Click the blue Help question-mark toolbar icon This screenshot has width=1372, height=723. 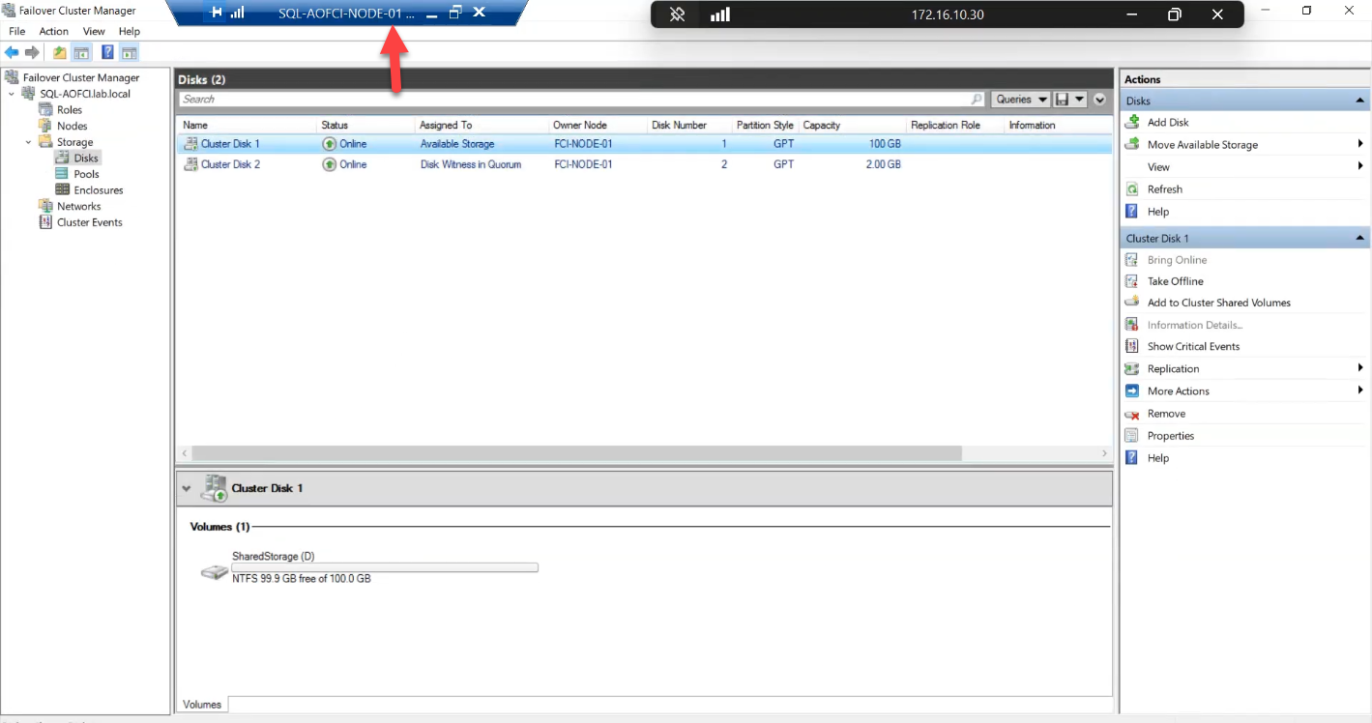[108, 52]
